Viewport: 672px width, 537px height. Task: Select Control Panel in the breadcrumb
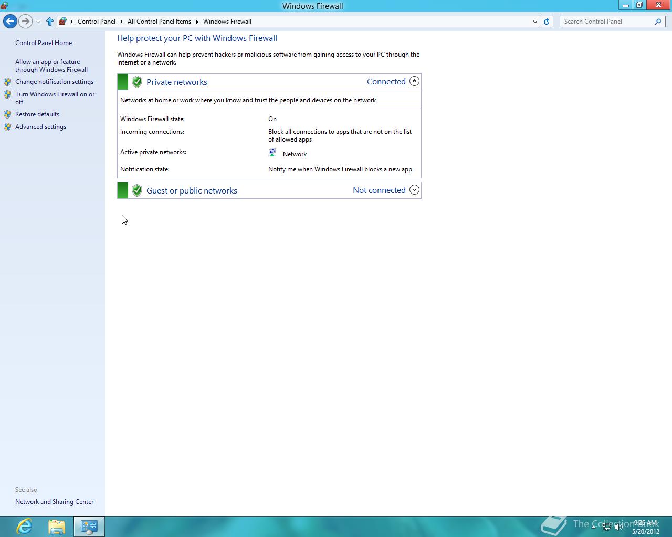(x=97, y=22)
